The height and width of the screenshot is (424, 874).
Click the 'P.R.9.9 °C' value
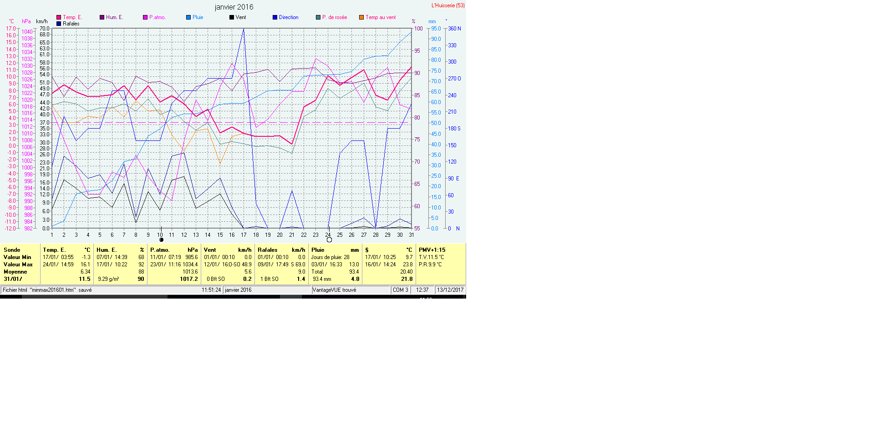point(430,264)
